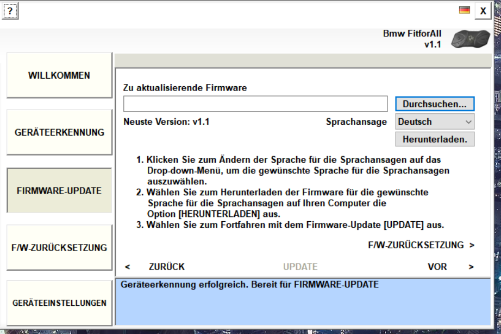Expand the Sprachansage Deutsch dropdown
The height and width of the screenshot is (334, 501).
434,121
